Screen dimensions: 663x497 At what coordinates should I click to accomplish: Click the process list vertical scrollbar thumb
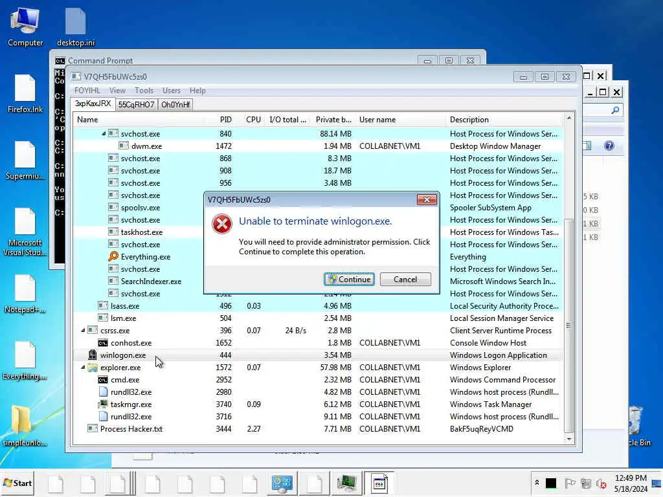(x=568, y=325)
